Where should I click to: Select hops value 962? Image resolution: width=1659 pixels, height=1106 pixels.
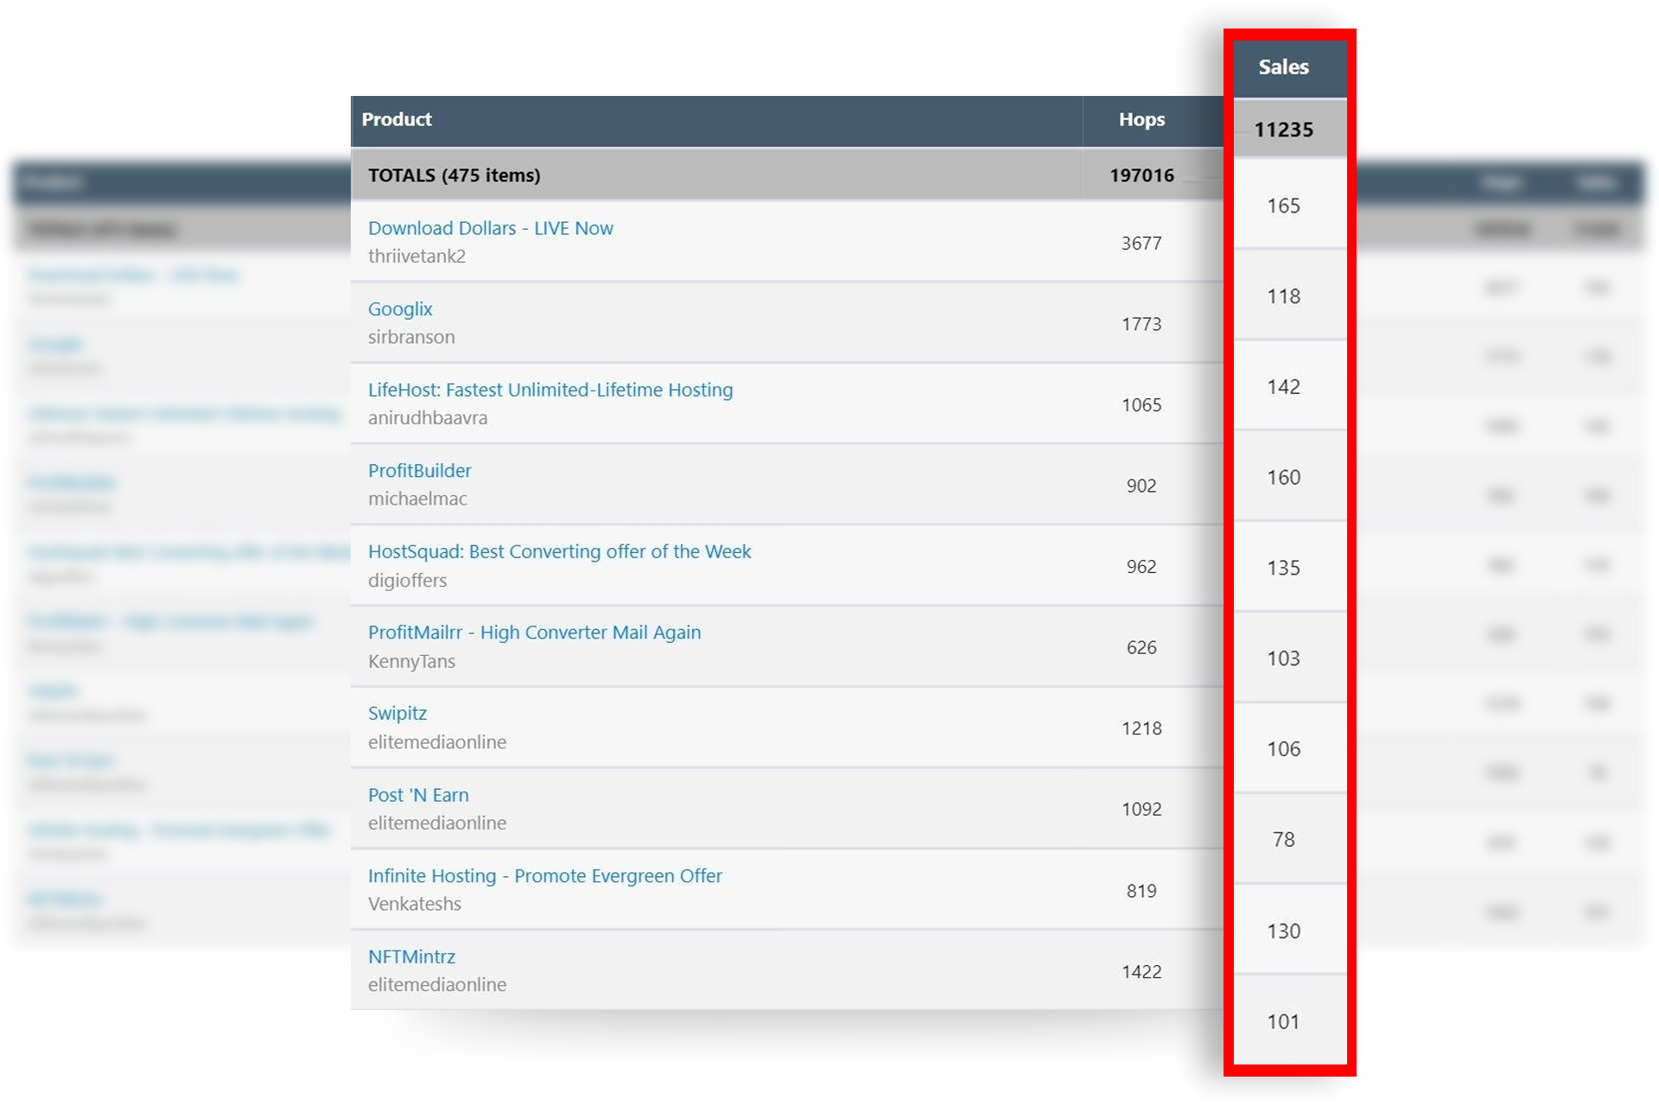1141,567
